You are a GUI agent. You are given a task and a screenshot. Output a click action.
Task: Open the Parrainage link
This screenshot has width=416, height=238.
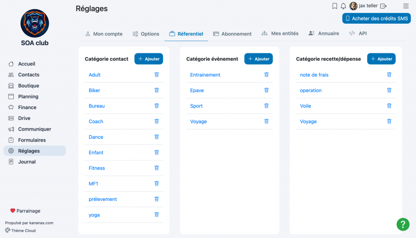(x=25, y=211)
